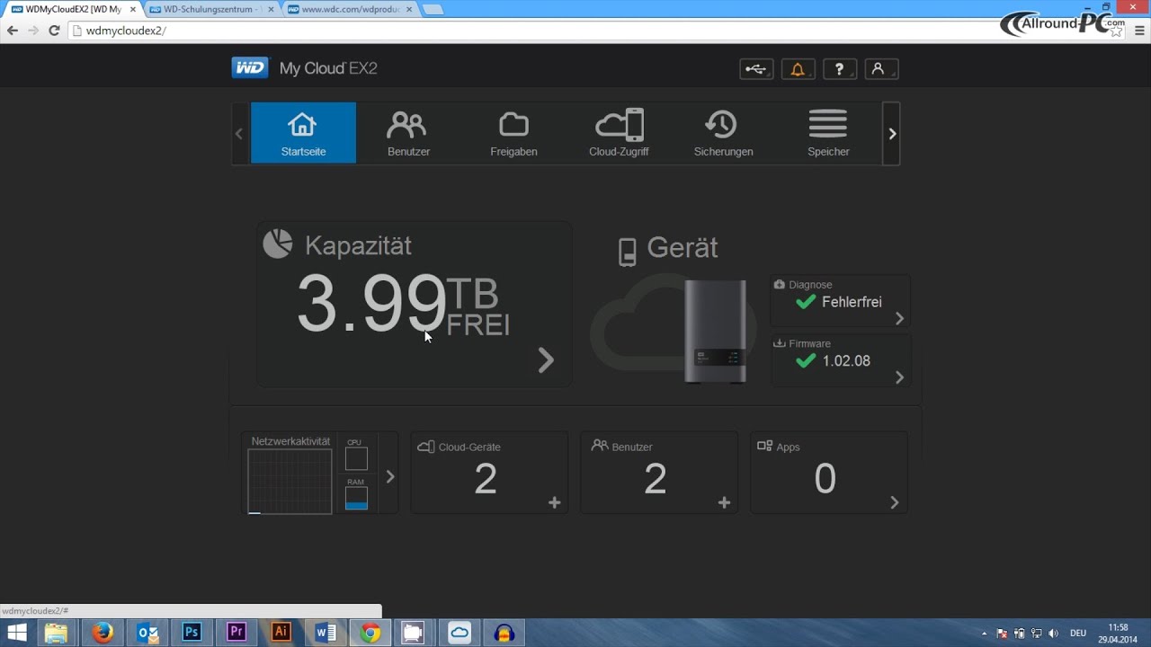Screen dimensions: 1151x647
Task: Click the My Cloud EX2 device image
Action: (x=716, y=331)
